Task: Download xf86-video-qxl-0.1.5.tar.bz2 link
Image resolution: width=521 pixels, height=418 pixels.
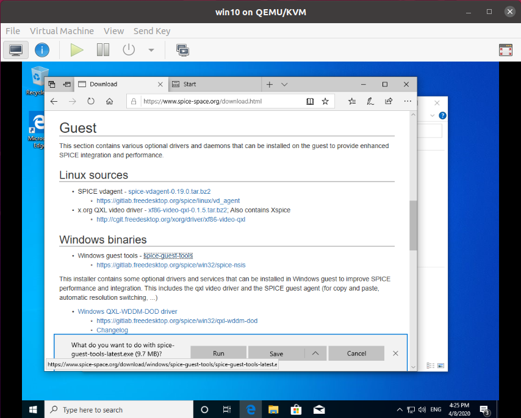Action: tap(188, 210)
